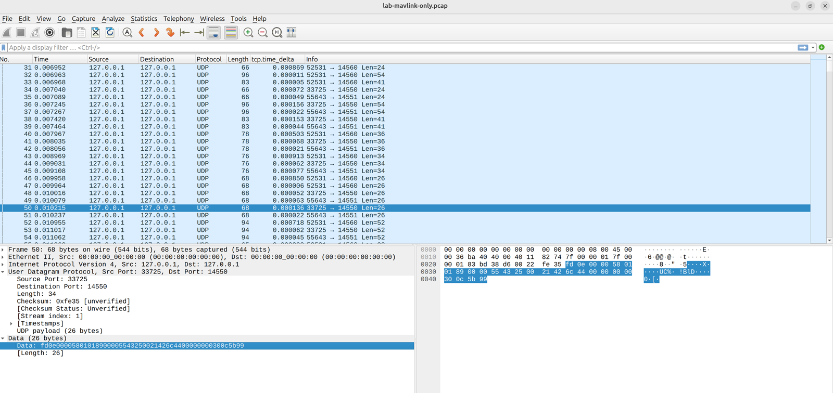Open the Help menu
Viewport: 833px width, 393px height.
coord(259,19)
